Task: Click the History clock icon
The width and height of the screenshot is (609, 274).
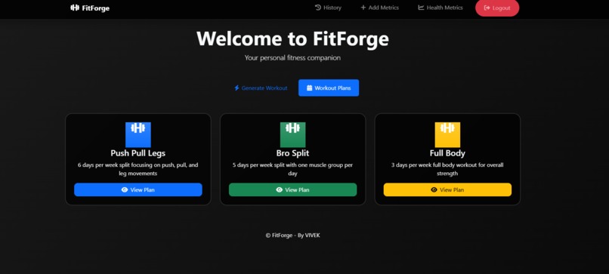Action: pyautogui.click(x=317, y=8)
